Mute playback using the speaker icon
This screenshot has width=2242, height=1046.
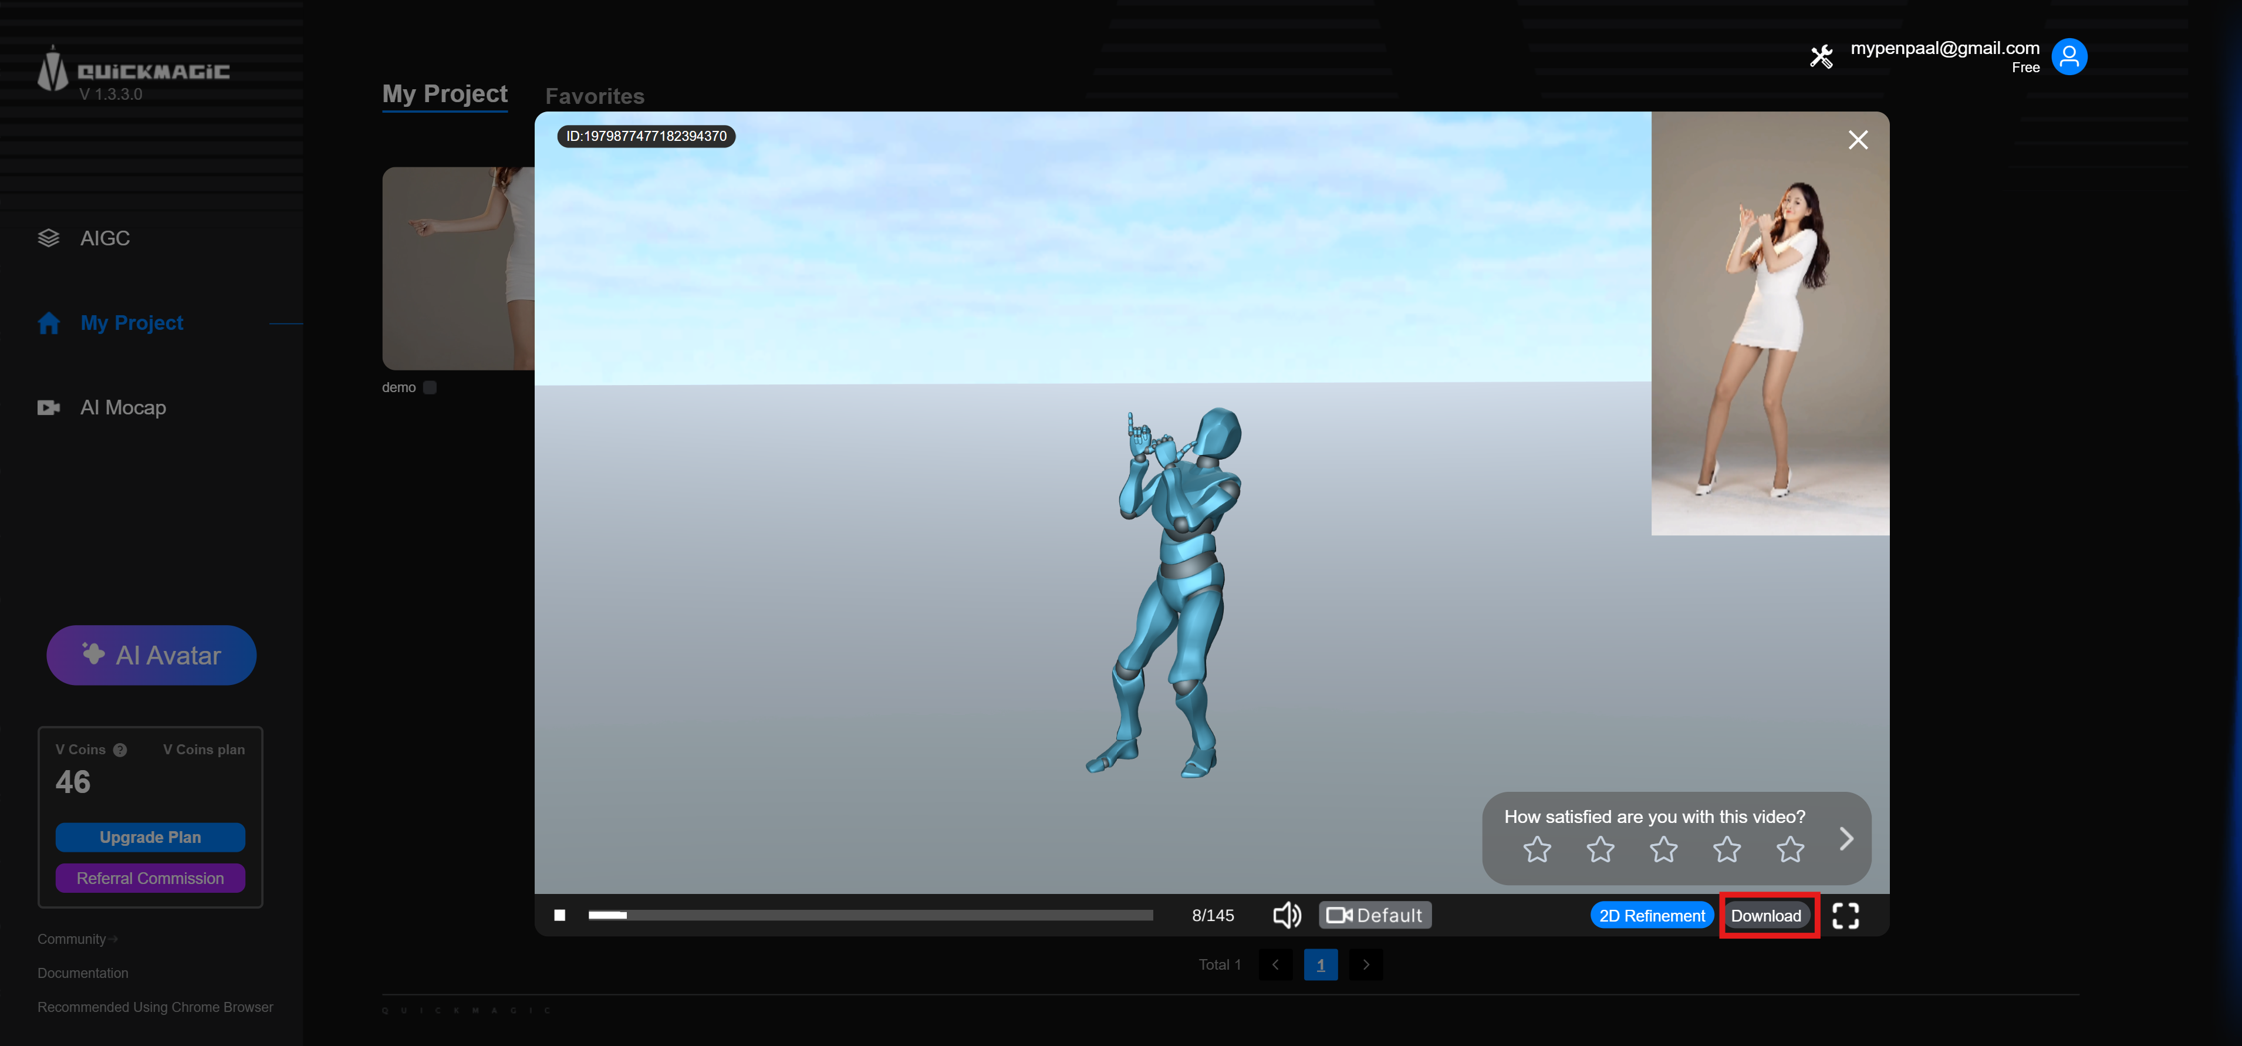1287,915
